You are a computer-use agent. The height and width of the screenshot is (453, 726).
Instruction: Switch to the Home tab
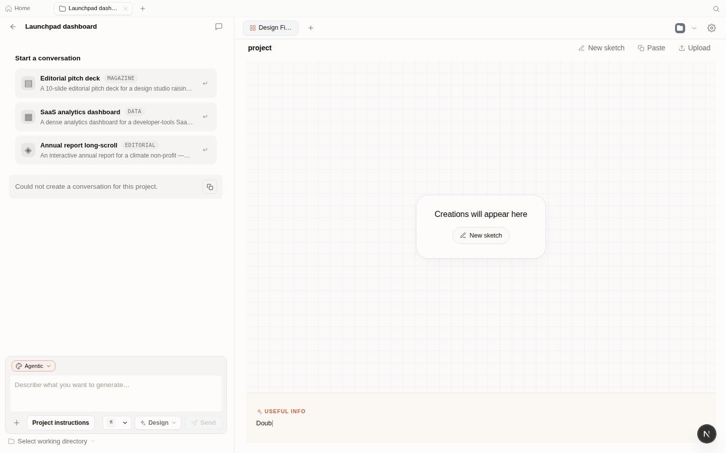[18, 9]
